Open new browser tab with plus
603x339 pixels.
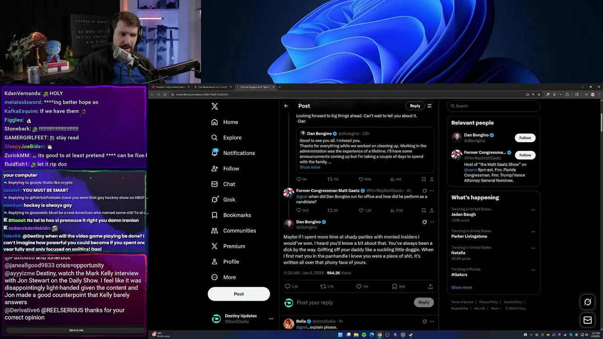click(279, 87)
